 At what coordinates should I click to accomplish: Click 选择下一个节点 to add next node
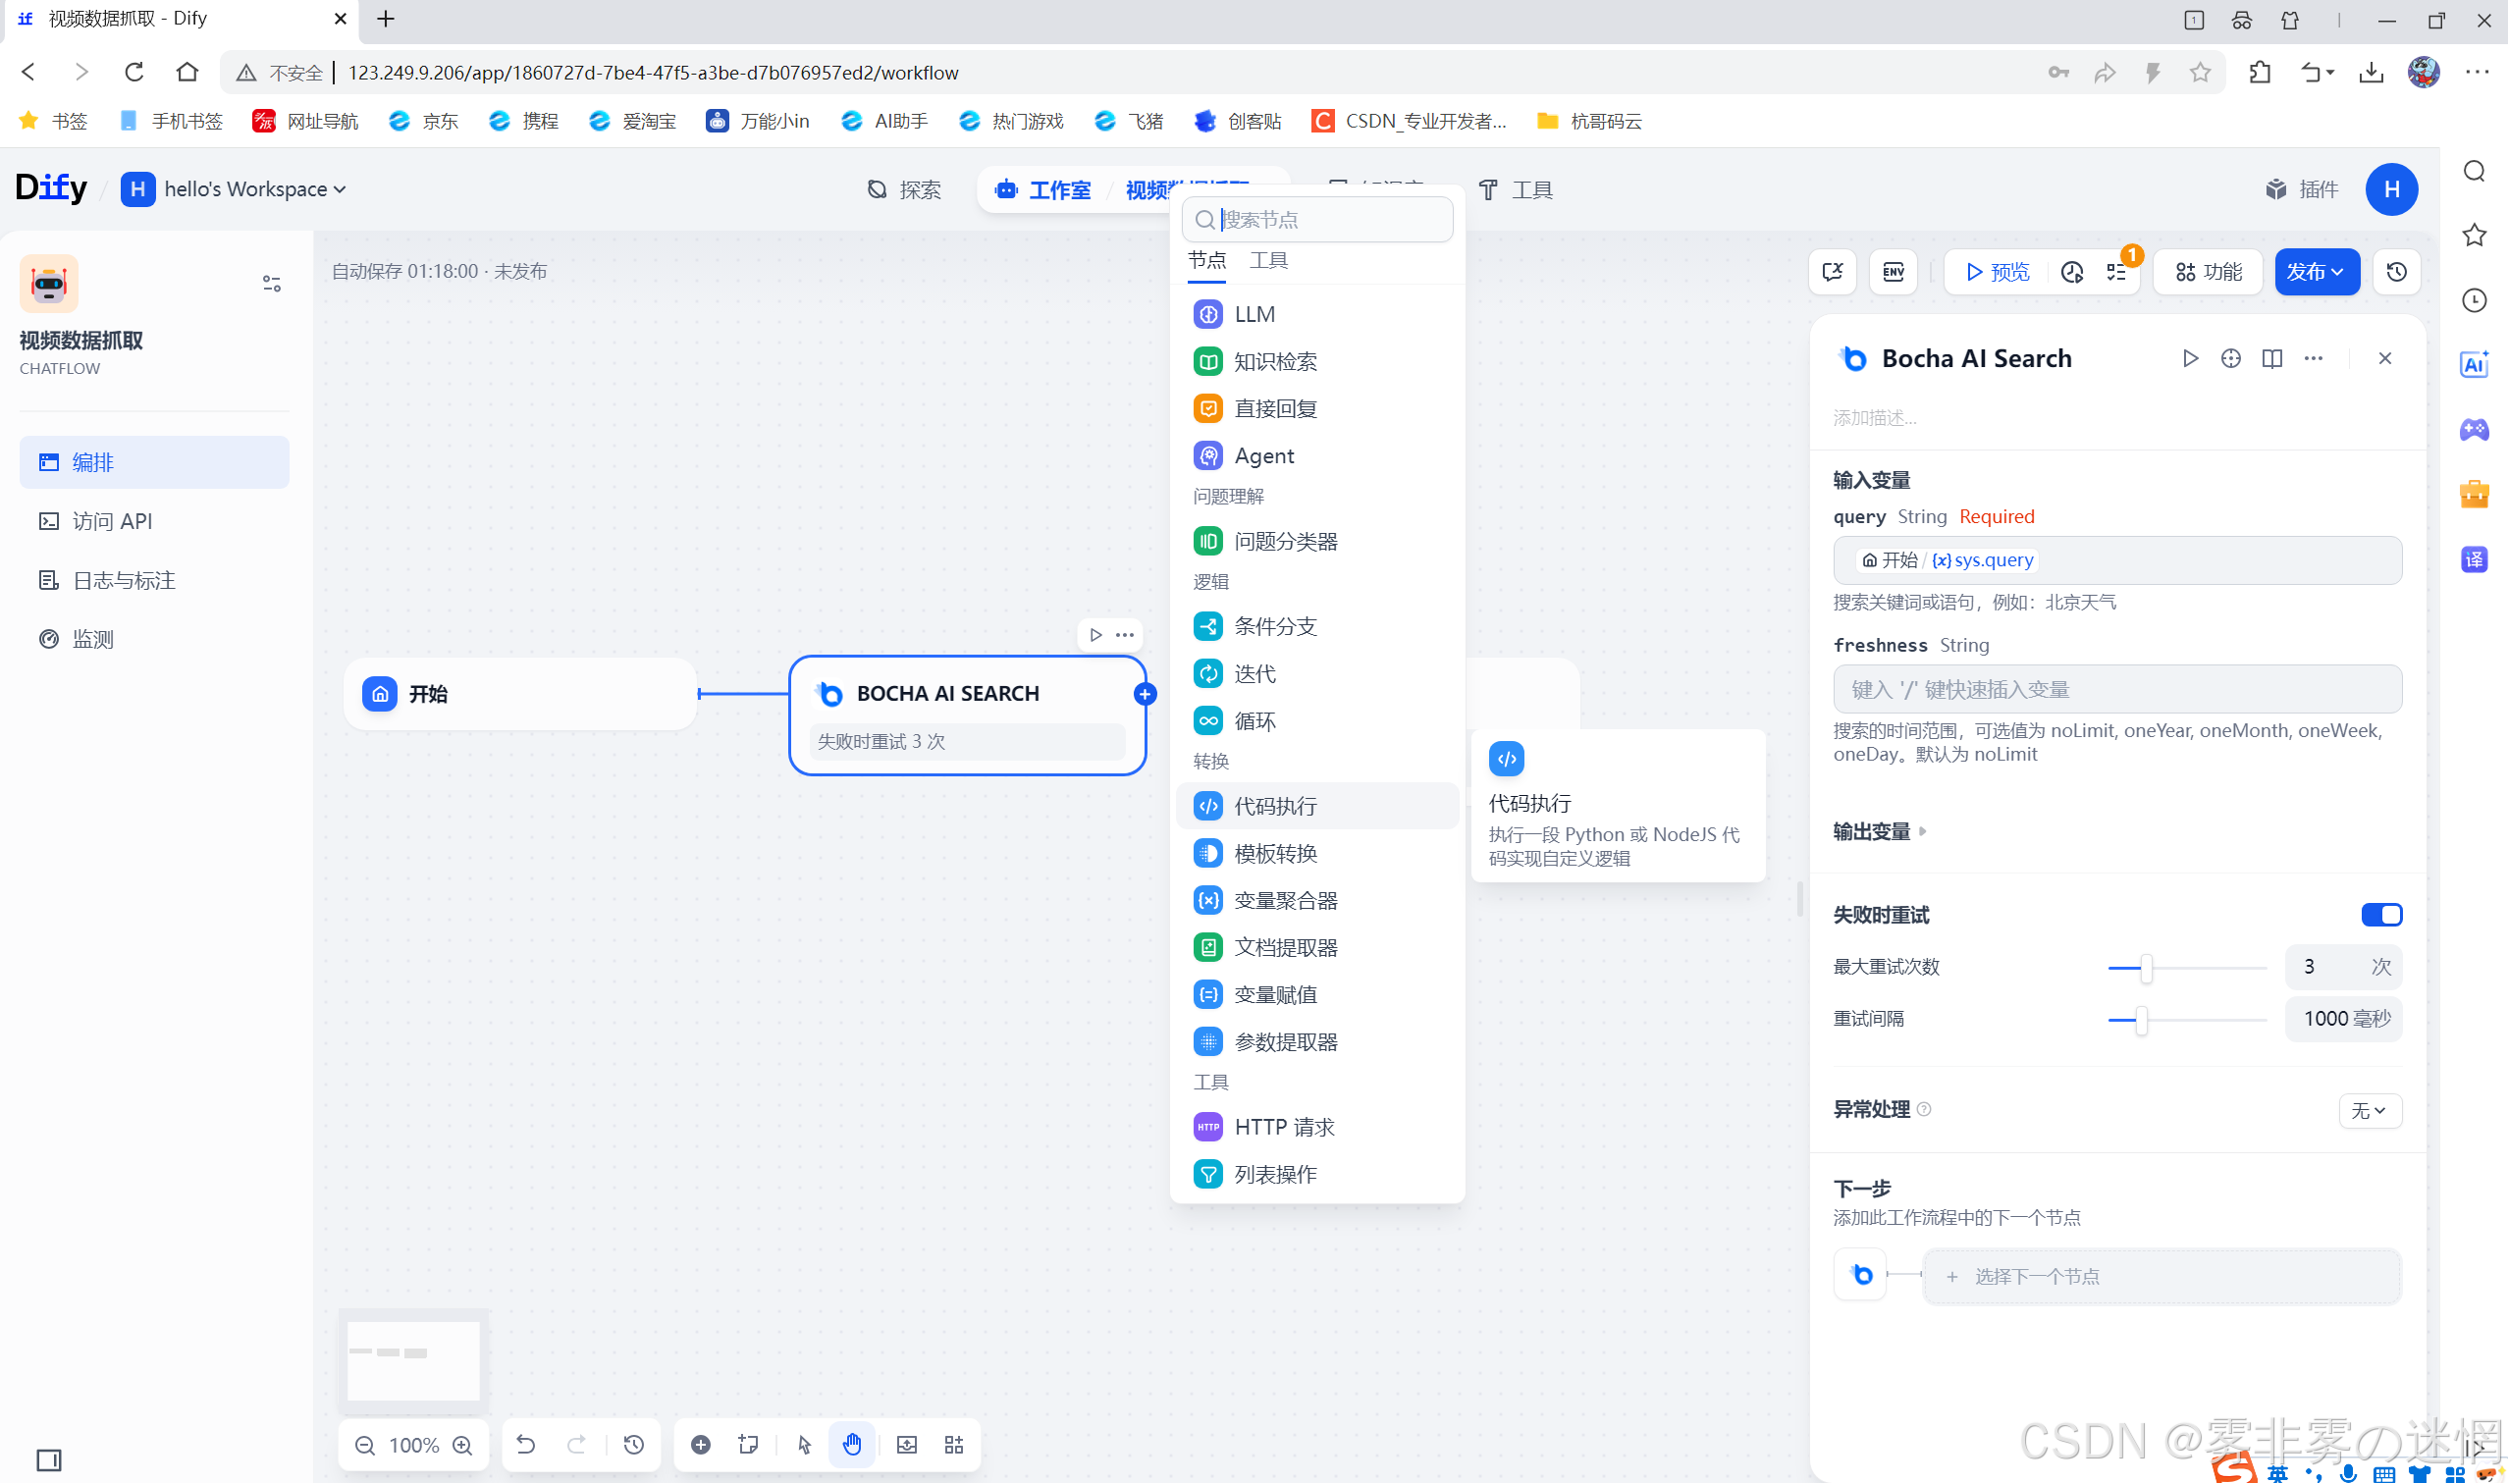pyautogui.click(x=2161, y=1276)
